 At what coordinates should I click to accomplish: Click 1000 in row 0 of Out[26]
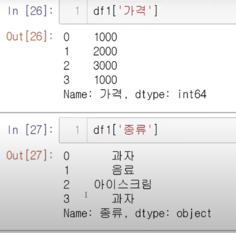click(106, 37)
